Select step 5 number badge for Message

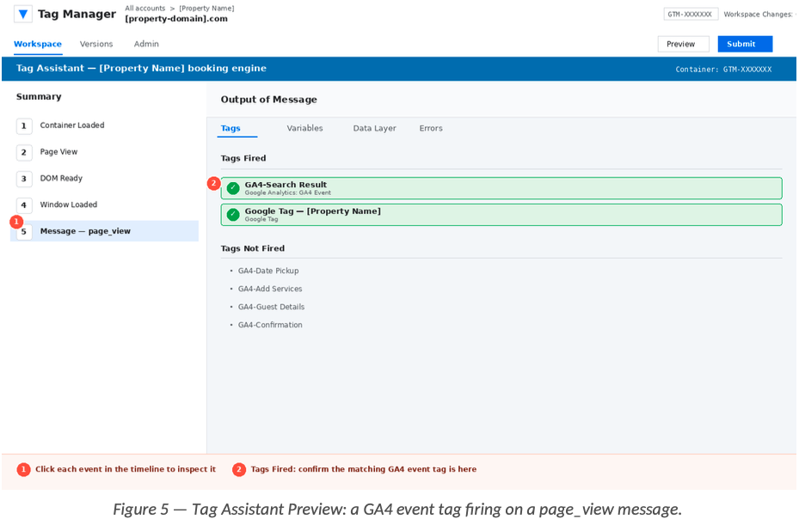pyautogui.click(x=24, y=232)
